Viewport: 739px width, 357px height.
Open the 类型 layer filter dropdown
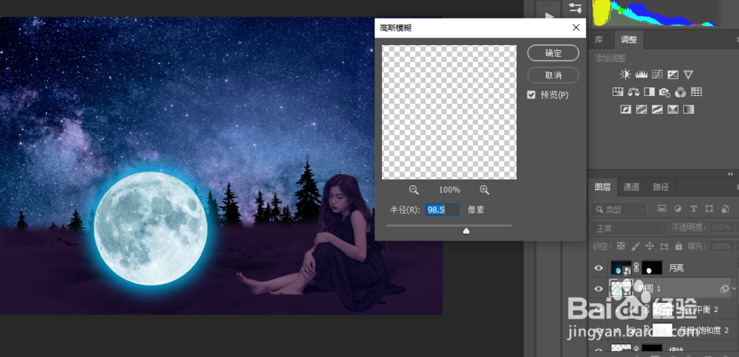coord(619,209)
